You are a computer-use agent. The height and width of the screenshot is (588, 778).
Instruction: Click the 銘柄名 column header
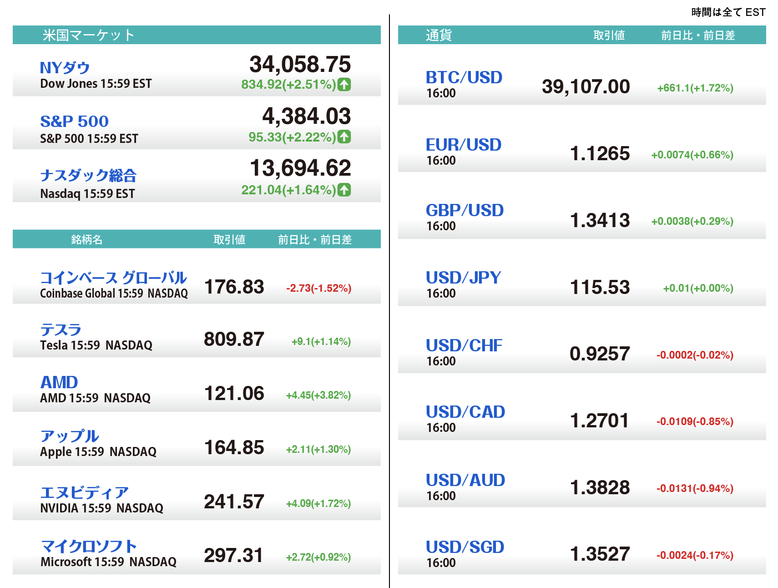(86, 239)
